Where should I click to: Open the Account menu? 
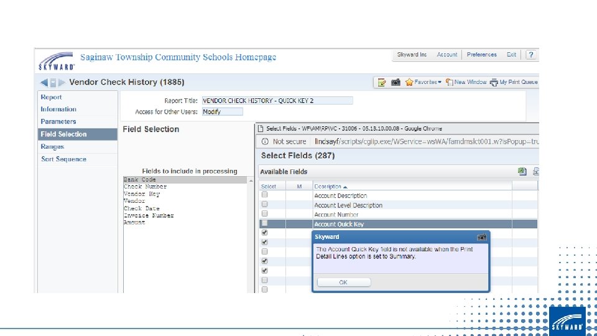pos(447,55)
